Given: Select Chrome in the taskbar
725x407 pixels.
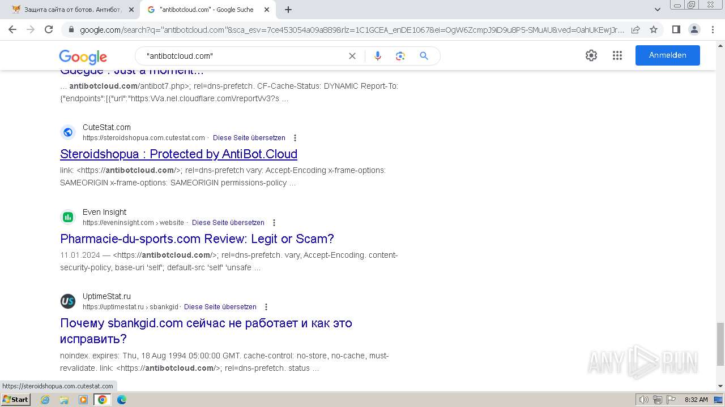Looking at the screenshot, I should tap(103, 400).
